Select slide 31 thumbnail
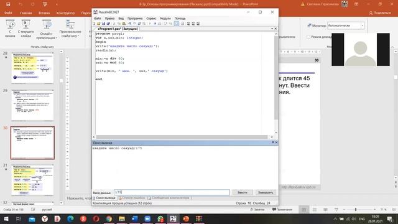This screenshot has height=224, width=398. pyautogui.click(x=32, y=180)
